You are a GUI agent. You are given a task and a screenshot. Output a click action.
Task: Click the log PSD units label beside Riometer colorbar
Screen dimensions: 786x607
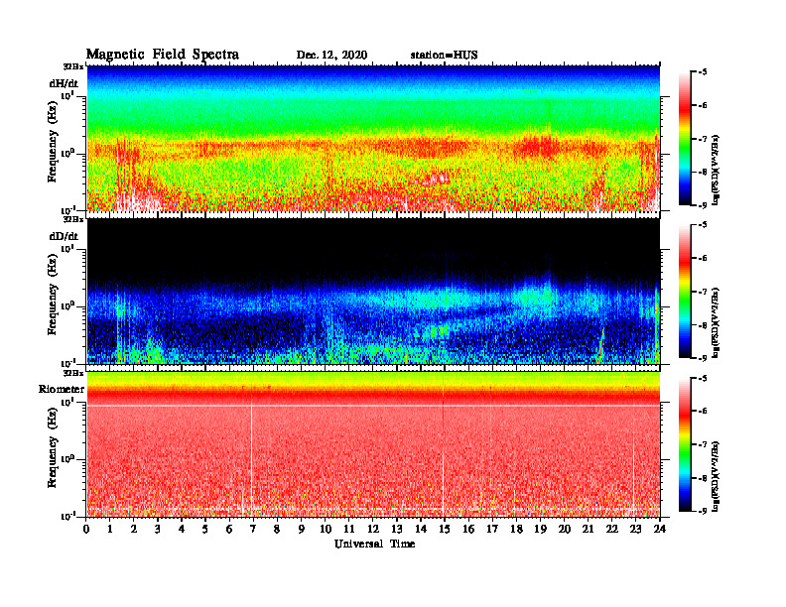point(717,476)
